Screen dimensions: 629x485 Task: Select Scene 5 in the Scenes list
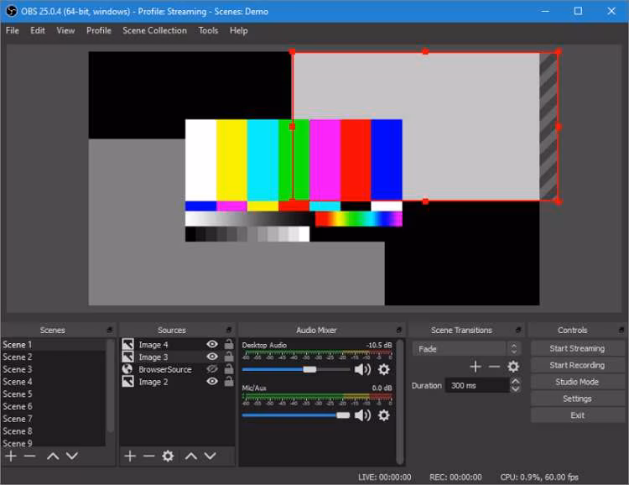click(x=54, y=394)
